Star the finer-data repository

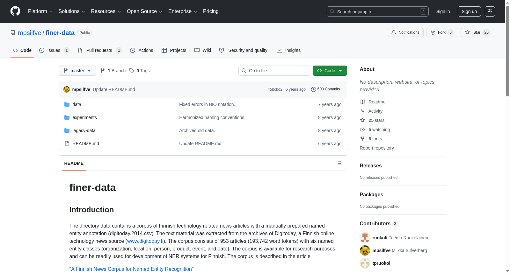477,32
